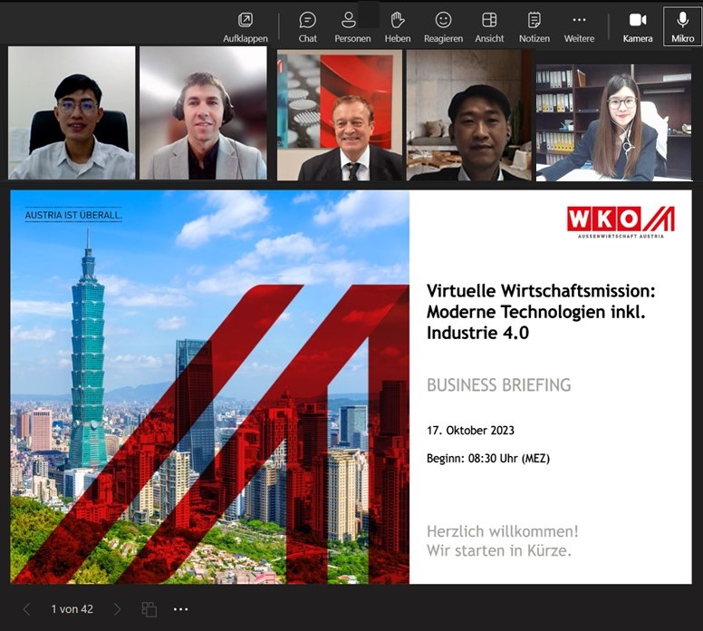
Task: Open slide options three-dot menu
Action: click(x=180, y=609)
